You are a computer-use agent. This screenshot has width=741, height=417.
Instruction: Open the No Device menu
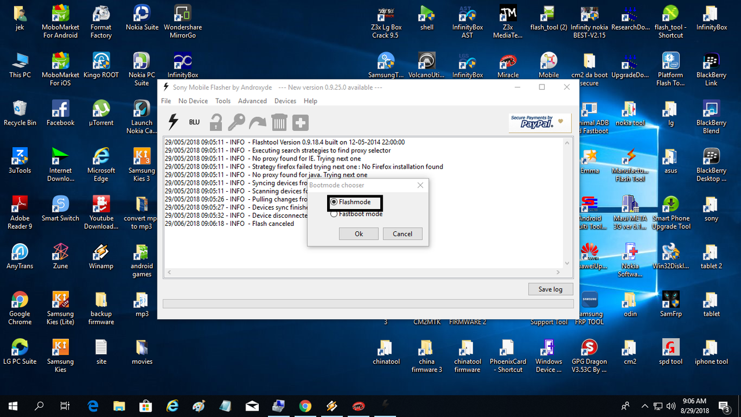tap(193, 101)
